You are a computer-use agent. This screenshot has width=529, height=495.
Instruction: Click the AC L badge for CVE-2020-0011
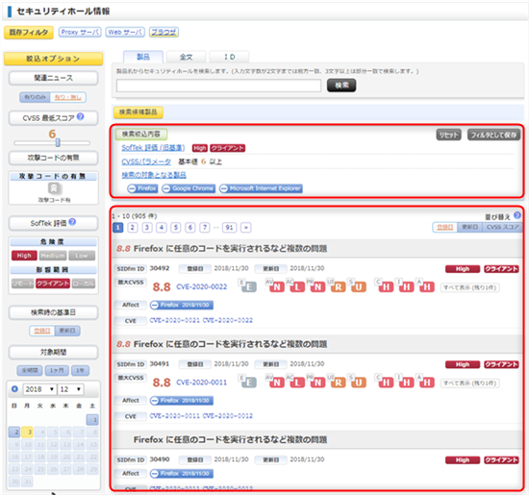[x=296, y=382]
